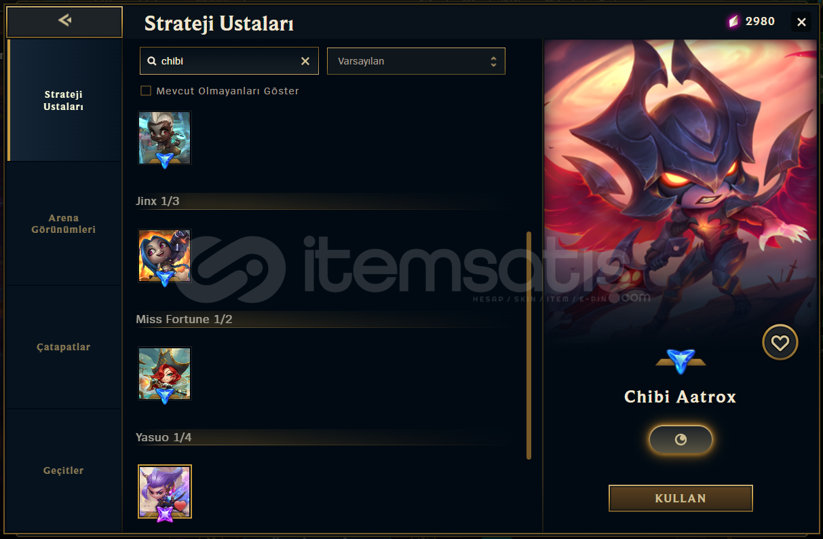Open the Çatapatlar tab

click(64, 347)
